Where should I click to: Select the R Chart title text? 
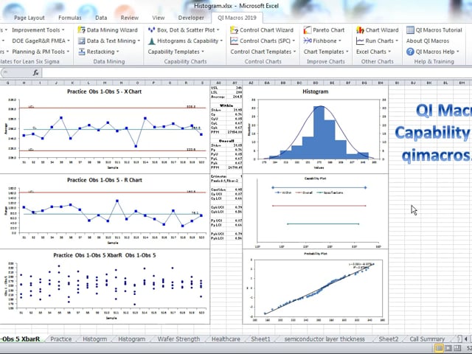tap(105, 180)
